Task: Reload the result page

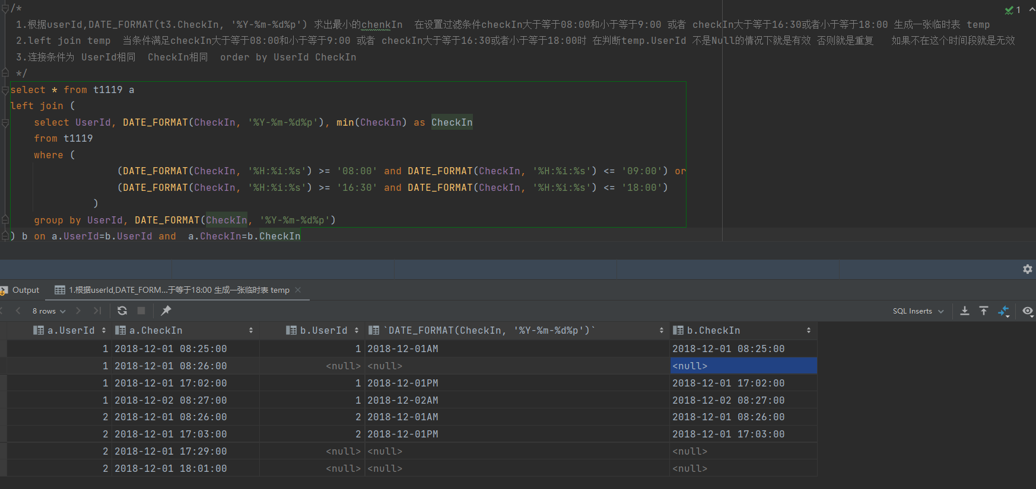Action: point(122,311)
